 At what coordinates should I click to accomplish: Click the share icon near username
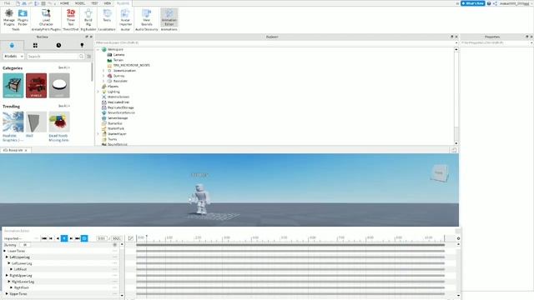coord(495,3)
